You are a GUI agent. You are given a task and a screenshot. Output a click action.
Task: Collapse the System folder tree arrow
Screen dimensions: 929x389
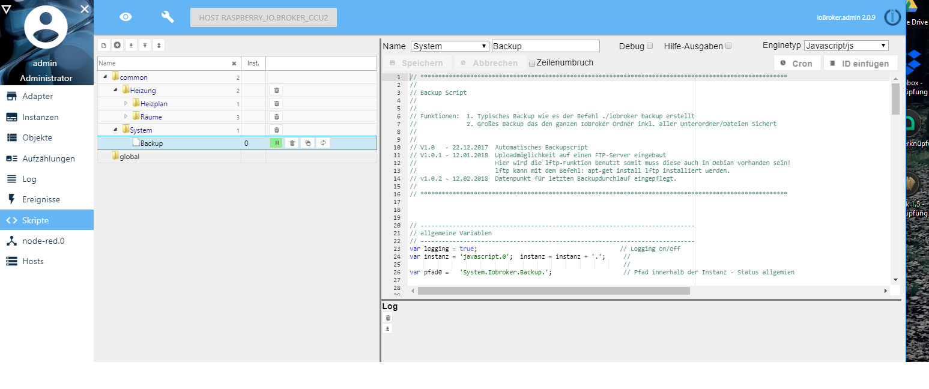tap(116, 130)
